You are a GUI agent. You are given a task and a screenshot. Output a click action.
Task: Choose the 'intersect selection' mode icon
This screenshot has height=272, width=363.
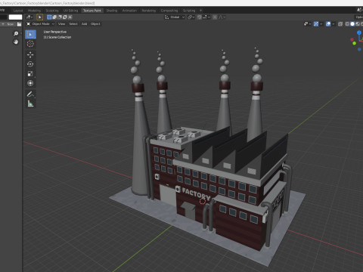70,17
